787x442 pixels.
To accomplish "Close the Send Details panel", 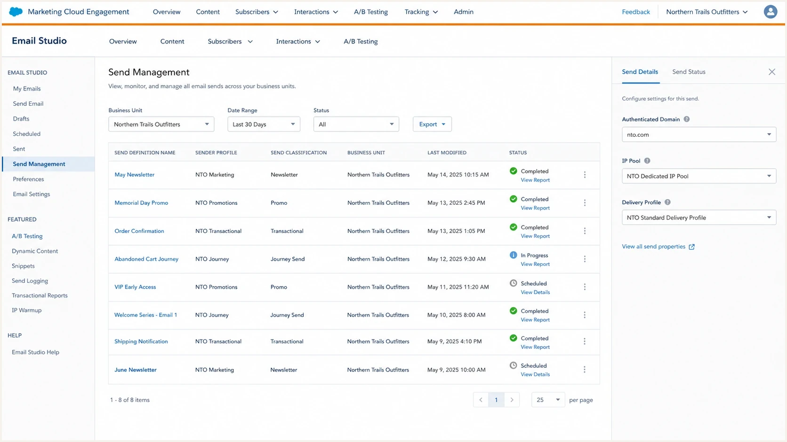I will pos(772,72).
